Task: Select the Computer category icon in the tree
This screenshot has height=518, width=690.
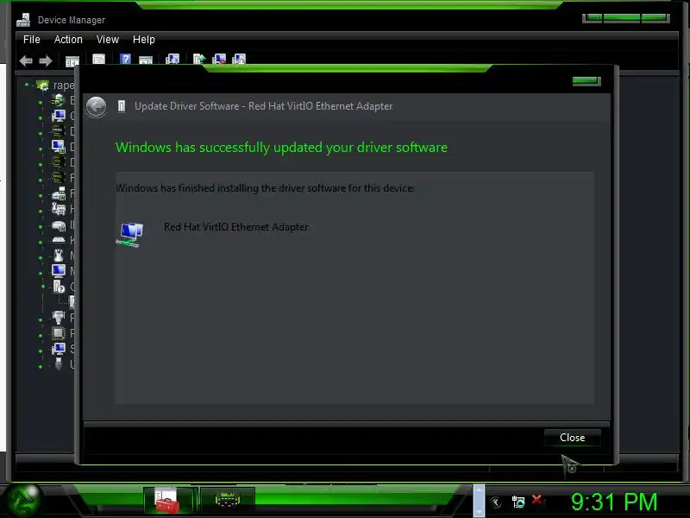Action: (59, 117)
